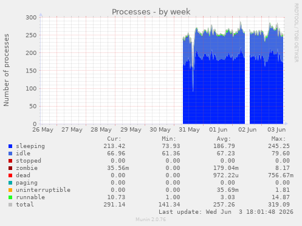The height and width of the screenshot is (226, 302).
Task: Click the 'stopped' legend label
Action: coord(29,161)
